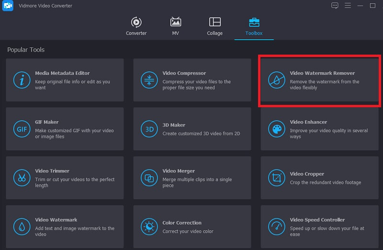Open the Color Correction sun icon
The height and width of the screenshot is (250, 383).
tap(149, 226)
